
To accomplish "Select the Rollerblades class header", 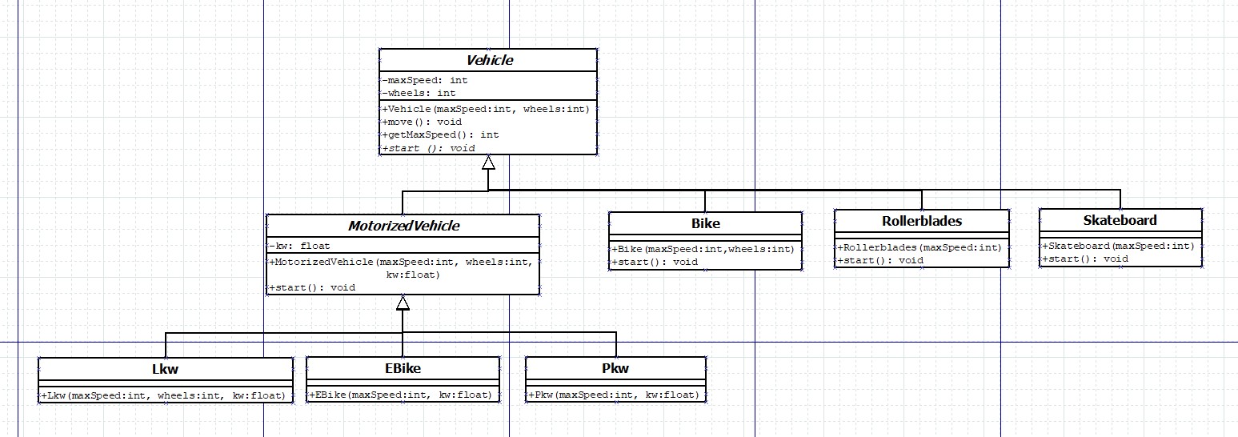I will (921, 221).
